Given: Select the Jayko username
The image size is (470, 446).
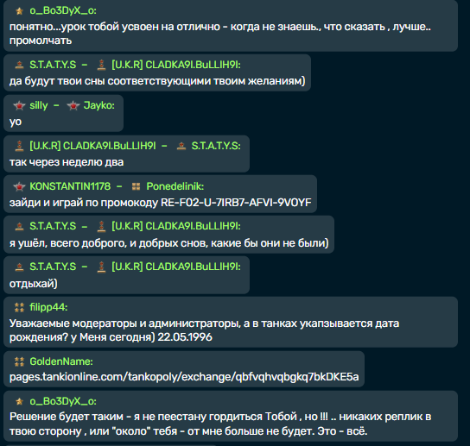Looking at the screenshot, I should coord(99,105).
